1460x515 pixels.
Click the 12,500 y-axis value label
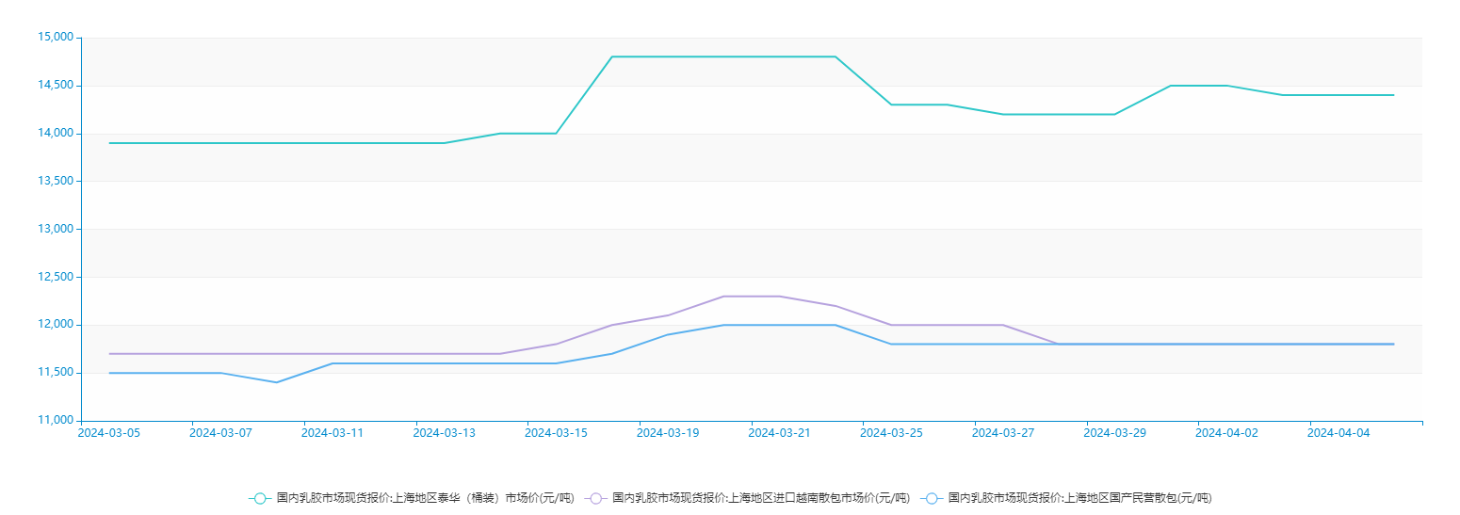coord(55,277)
